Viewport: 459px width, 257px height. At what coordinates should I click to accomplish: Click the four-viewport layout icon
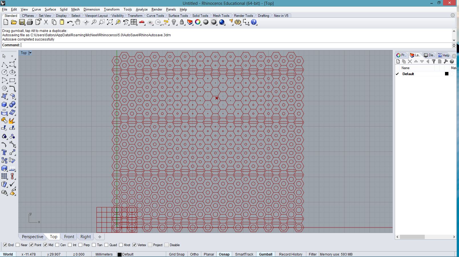tap(134, 22)
